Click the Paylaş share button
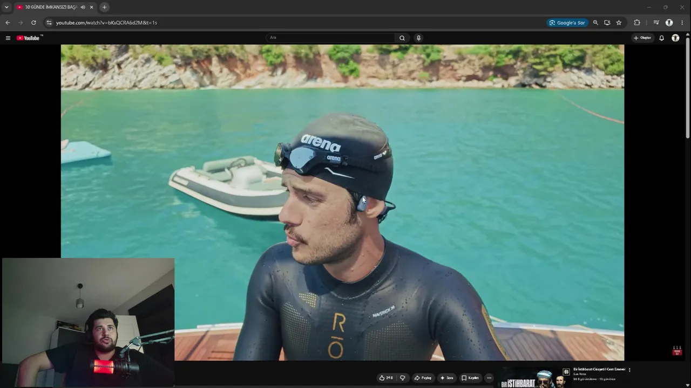This screenshot has height=388, width=691. (x=423, y=378)
